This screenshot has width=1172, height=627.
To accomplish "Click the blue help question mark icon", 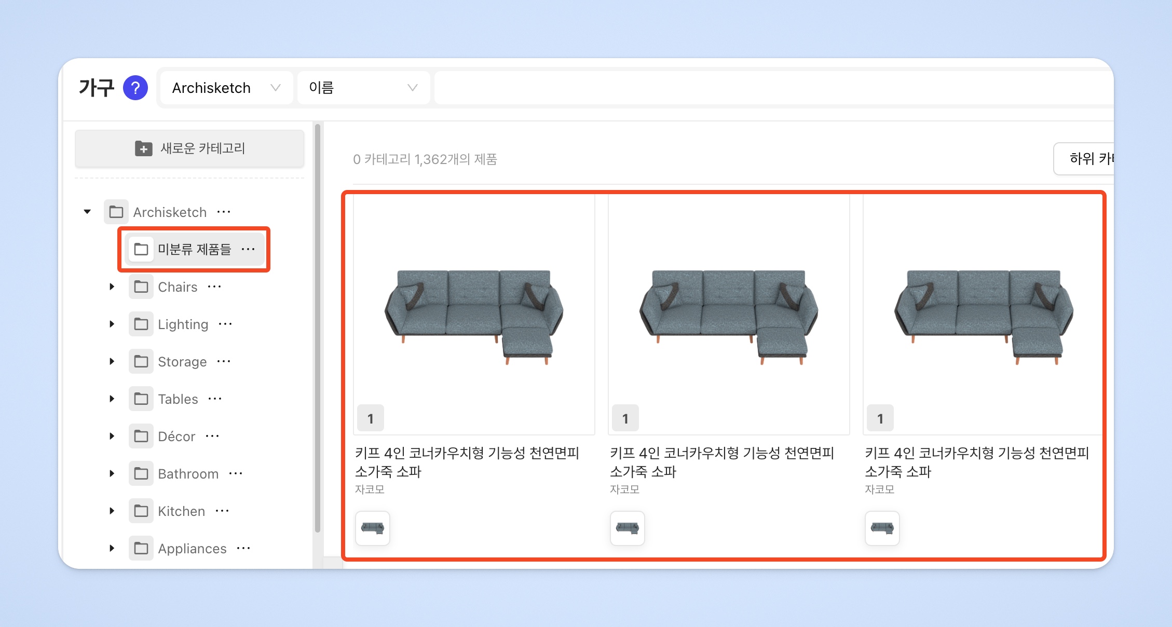I will 135,88.
